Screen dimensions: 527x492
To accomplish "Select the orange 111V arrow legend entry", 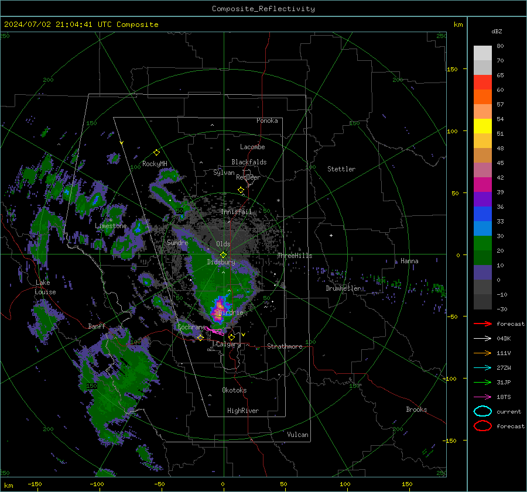I will point(482,353).
